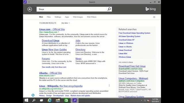
Task: Open Wikipedia Uses section link
Action: [67, 96]
